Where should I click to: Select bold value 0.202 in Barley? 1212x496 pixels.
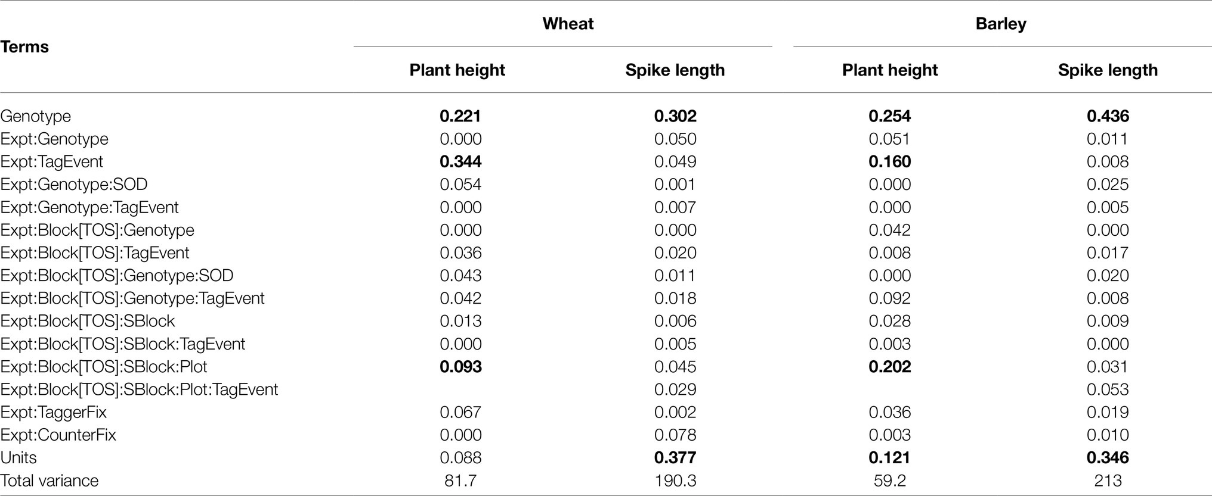[890, 367]
